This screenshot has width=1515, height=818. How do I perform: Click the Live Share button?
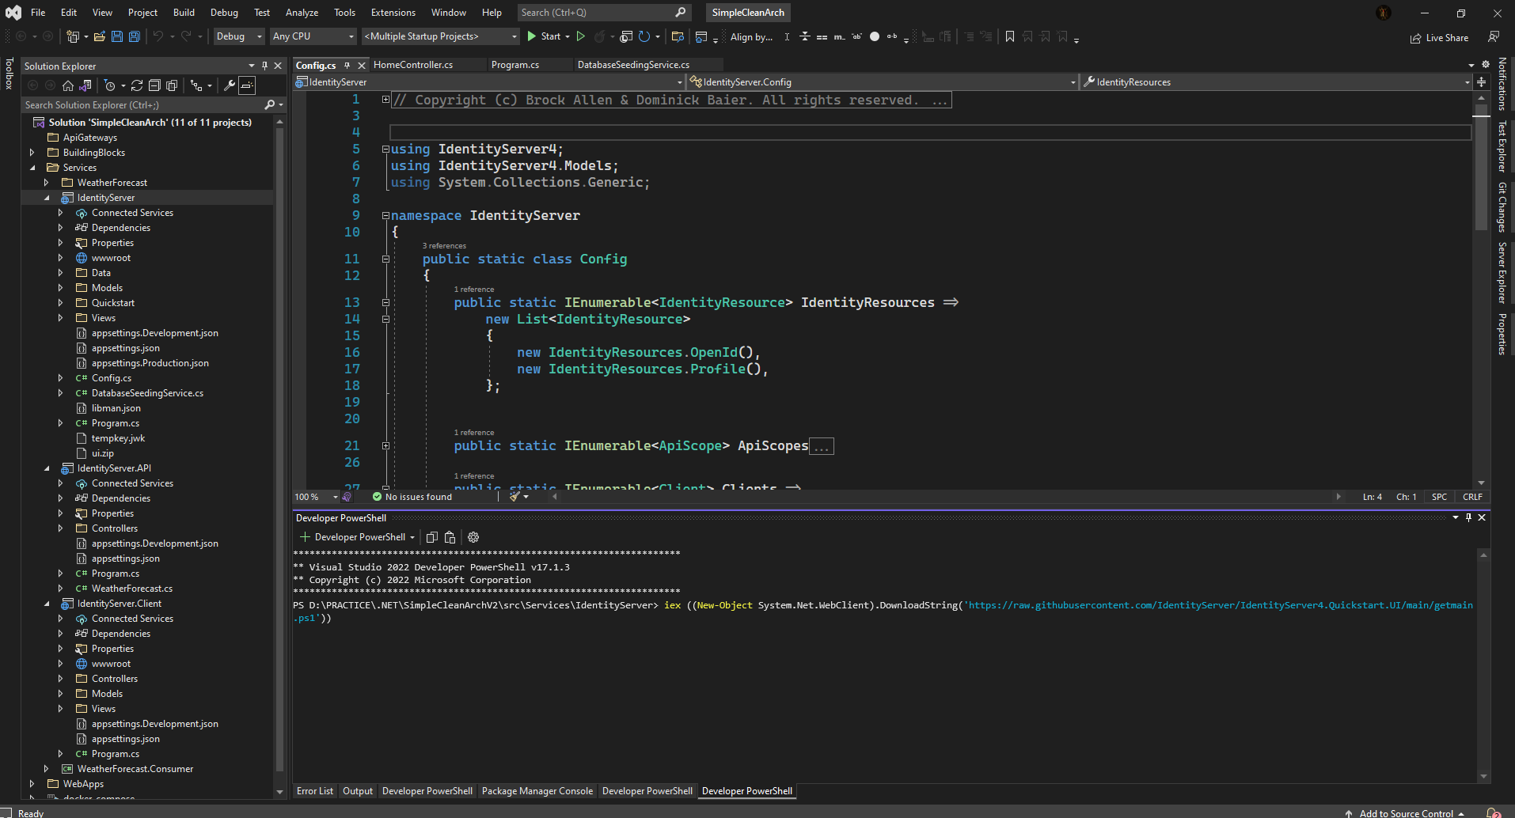pyautogui.click(x=1439, y=38)
